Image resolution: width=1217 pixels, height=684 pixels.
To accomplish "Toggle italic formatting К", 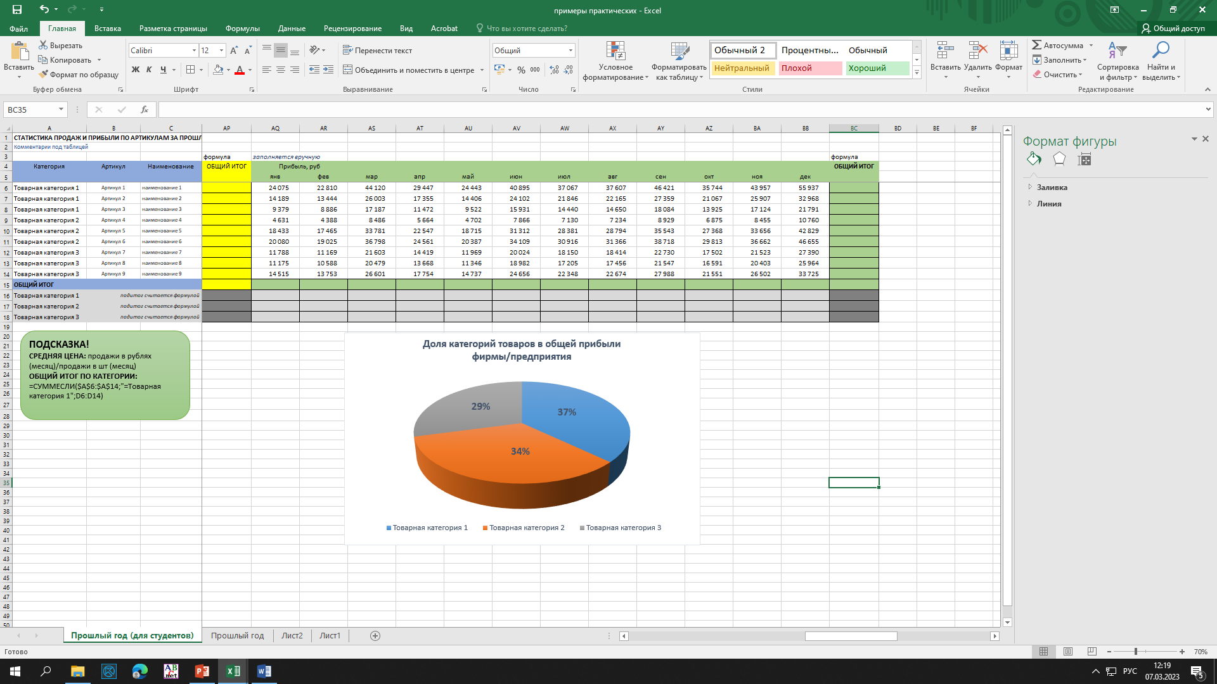I will click(x=149, y=70).
